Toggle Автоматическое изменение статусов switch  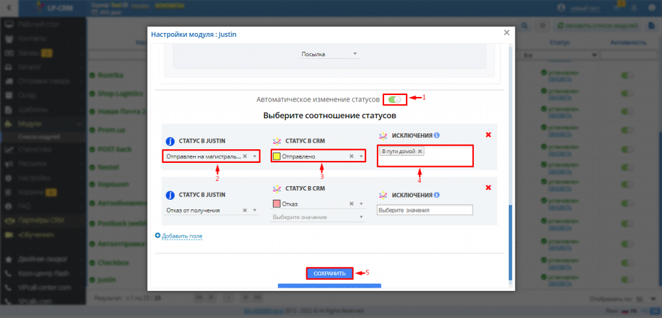[x=395, y=100]
